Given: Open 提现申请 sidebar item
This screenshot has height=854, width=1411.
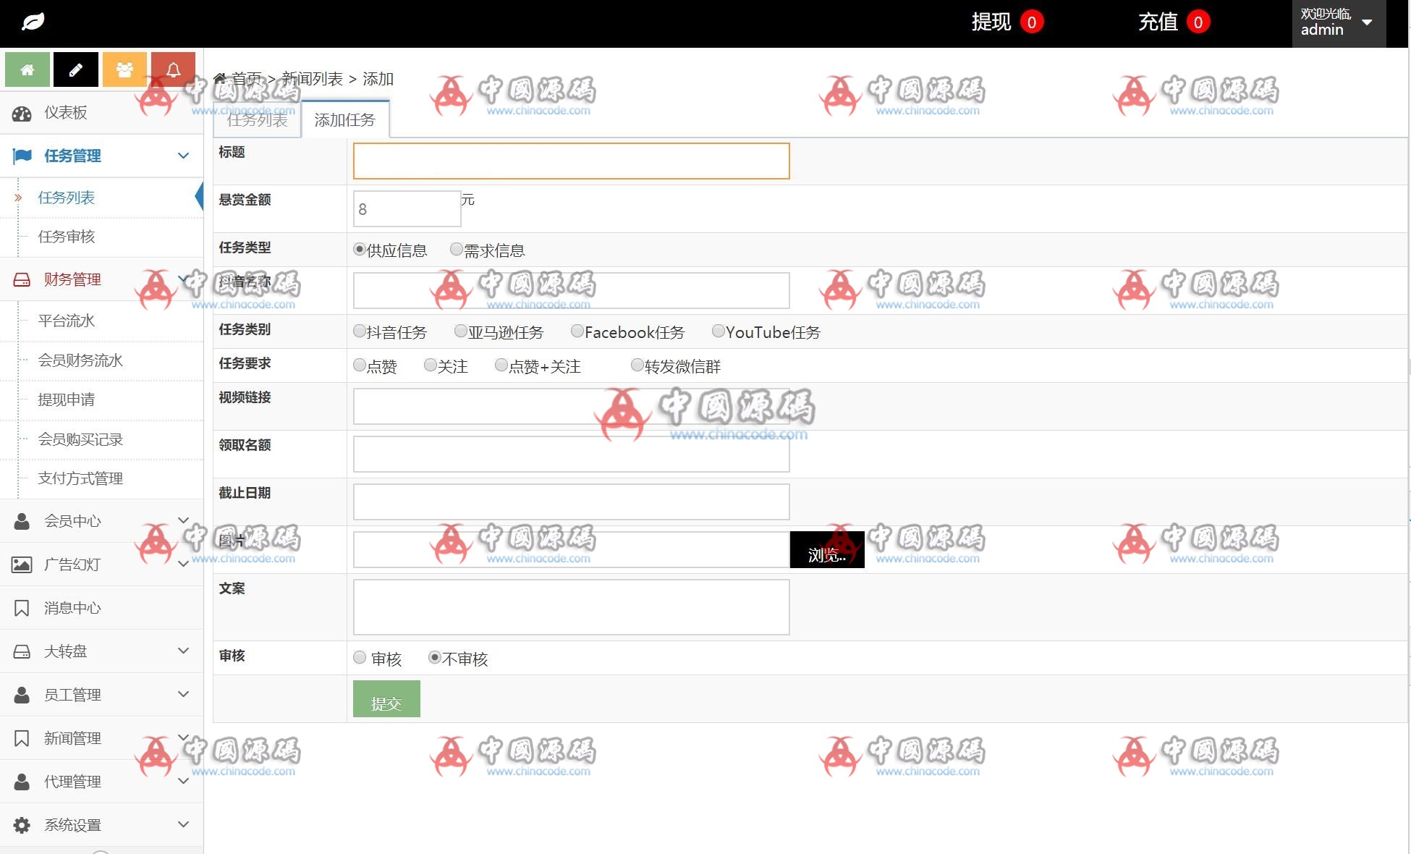Looking at the screenshot, I should [67, 399].
